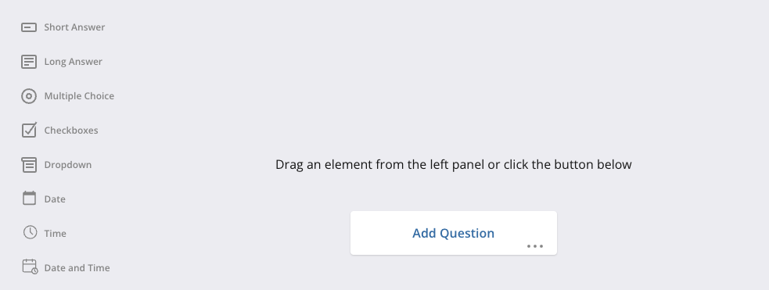This screenshot has height=290, width=769.
Task: Choose the Date calendar icon
Action: tap(30, 199)
